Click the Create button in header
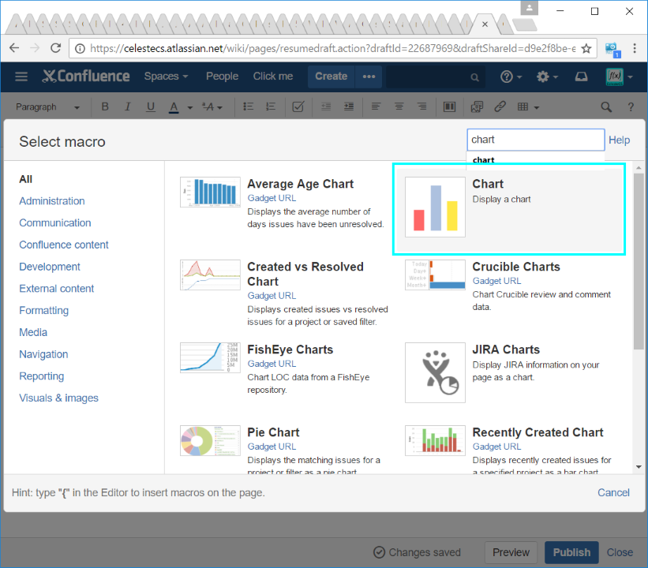 pyautogui.click(x=331, y=77)
